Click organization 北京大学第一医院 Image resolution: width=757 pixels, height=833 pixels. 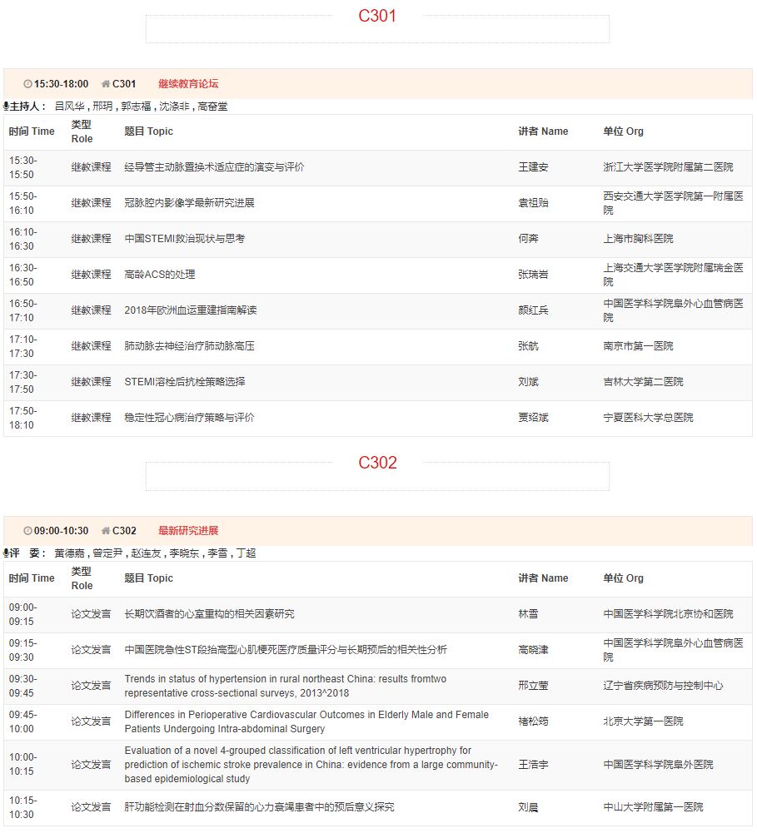tap(643, 721)
